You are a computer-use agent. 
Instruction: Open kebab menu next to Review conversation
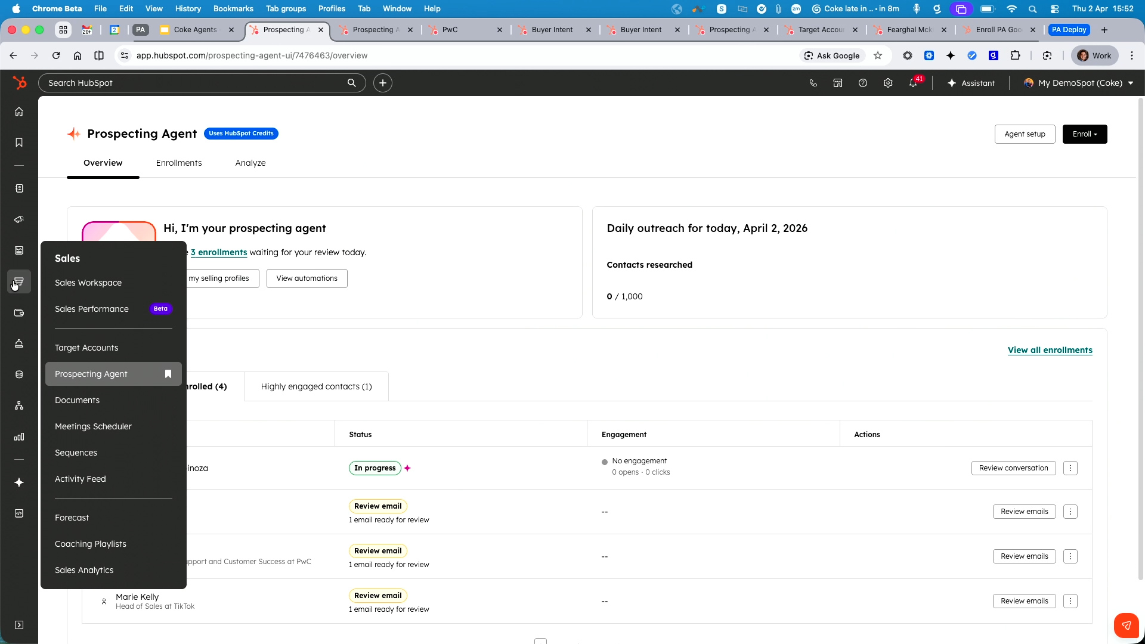pyautogui.click(x=1071, y=467)
